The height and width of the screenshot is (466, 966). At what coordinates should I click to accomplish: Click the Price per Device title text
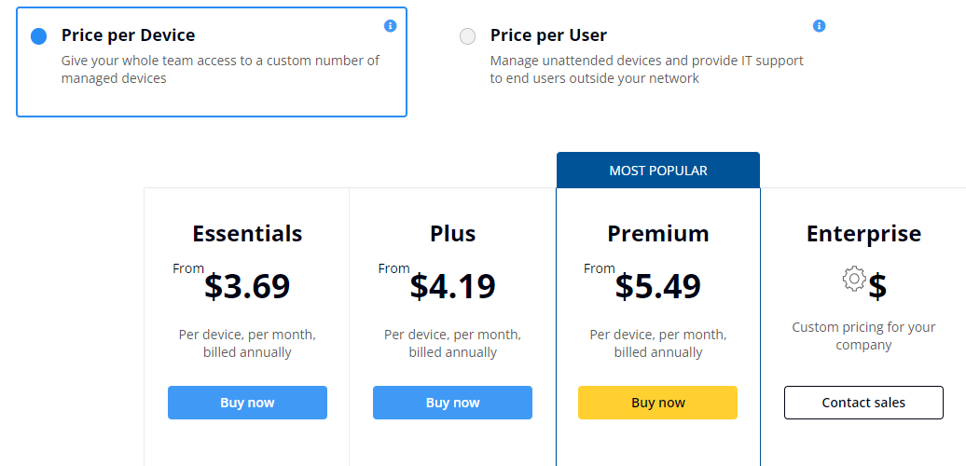128,35
